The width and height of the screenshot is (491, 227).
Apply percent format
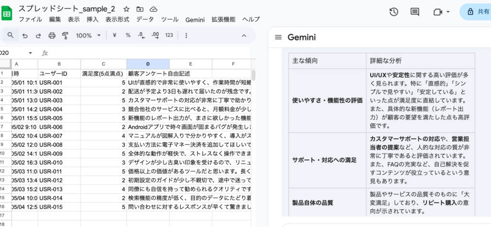click(128, 36)
